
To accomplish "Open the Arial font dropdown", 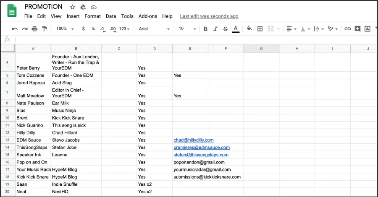I will pyautogui.click(x=154, y=29).
